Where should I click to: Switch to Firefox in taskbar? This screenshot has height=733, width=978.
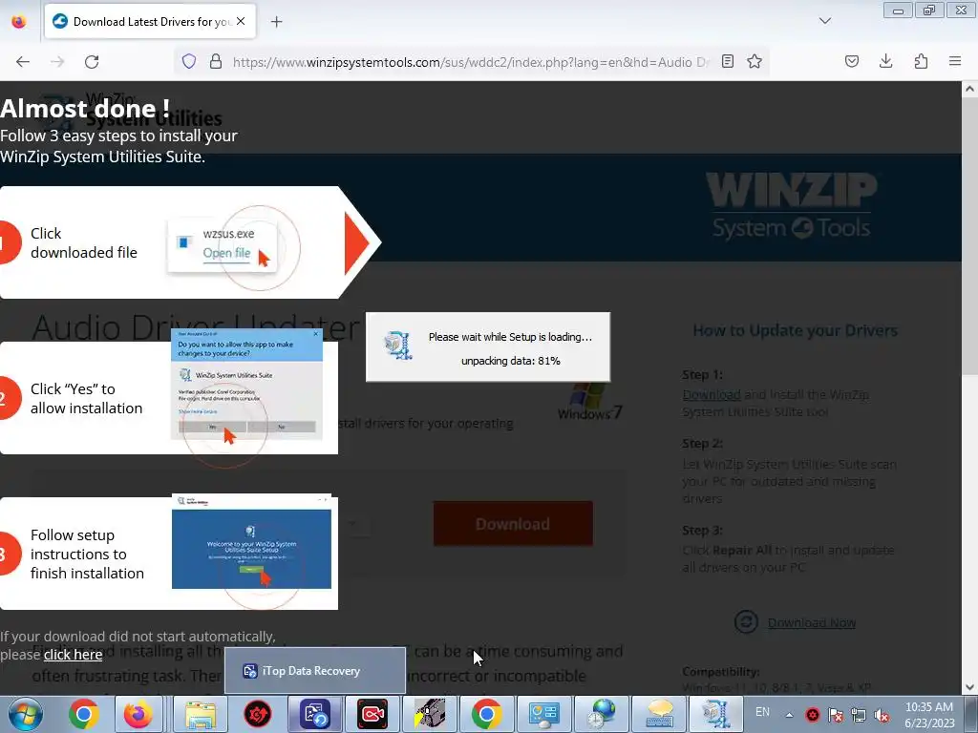tap(138, 714)
